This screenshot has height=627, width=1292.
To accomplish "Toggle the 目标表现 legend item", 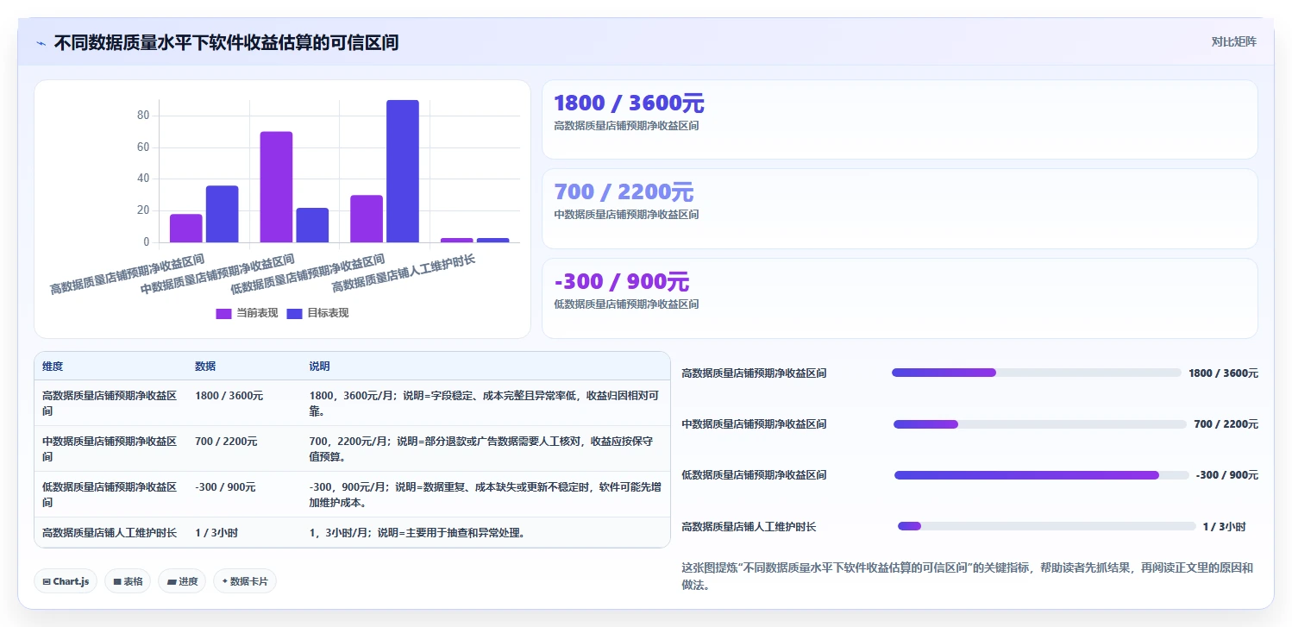I will [x=317, y=313].
